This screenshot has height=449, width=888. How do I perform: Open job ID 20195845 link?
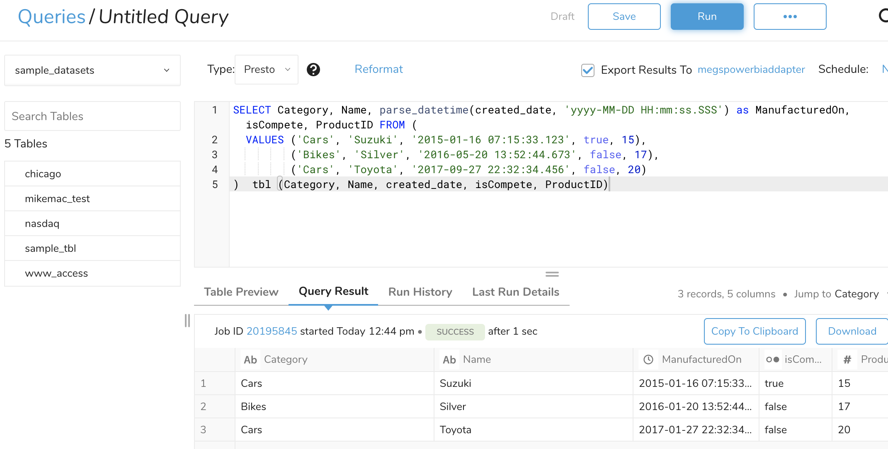pyautogui.click(x=272, y=331)
